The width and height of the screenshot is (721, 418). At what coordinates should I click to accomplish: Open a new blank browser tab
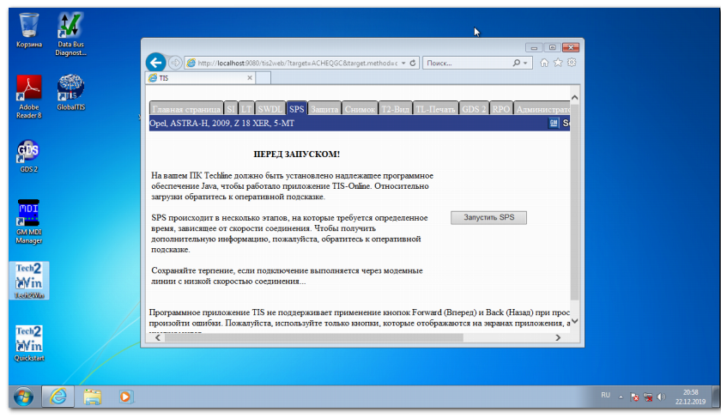tap(264, 78)
